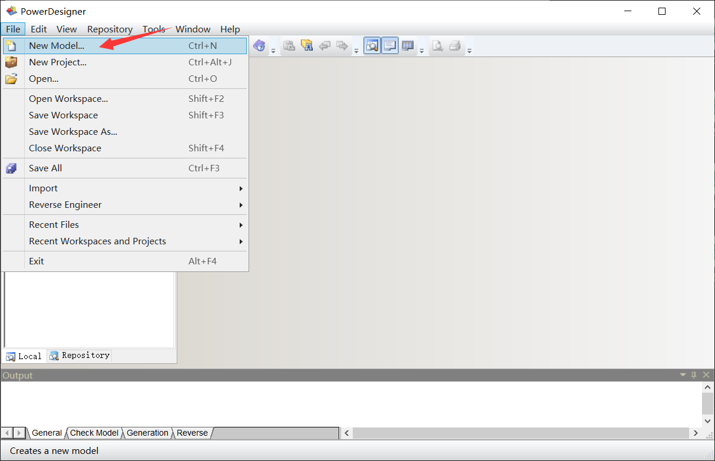This screenshot has height=461, width=715.
Task: Click the help book toolbar icon
Action: click(259, 46)
